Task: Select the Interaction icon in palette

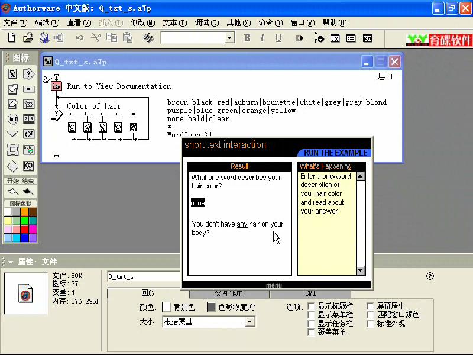Action: pos(28,73)
